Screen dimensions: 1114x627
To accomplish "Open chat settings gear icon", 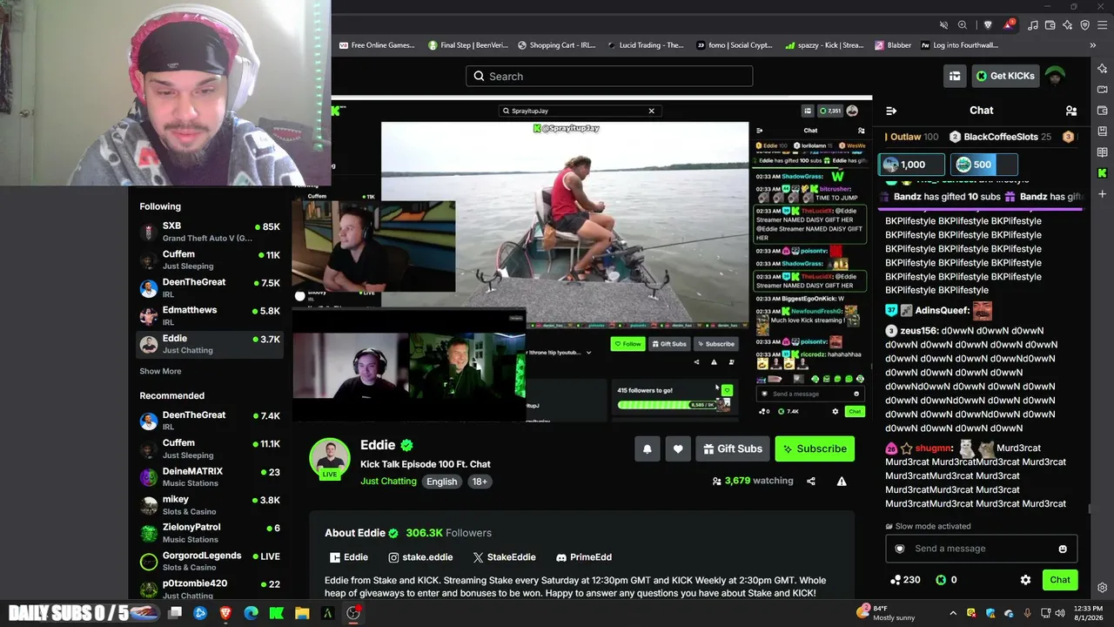I will click(x=1025, y=580).
